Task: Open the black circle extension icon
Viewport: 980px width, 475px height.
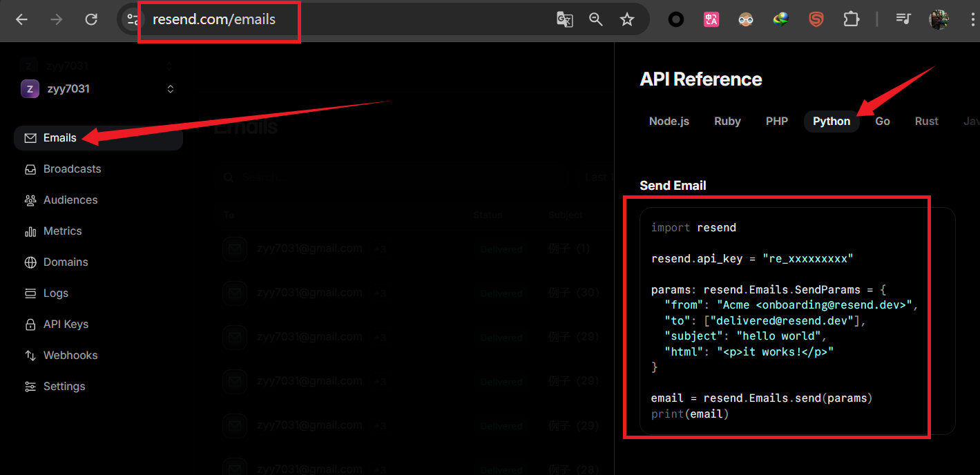Action: [676, 19]
